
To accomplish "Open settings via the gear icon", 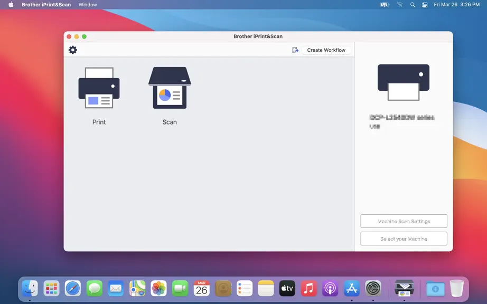I will pyautogui.click(x=73, y=50).
